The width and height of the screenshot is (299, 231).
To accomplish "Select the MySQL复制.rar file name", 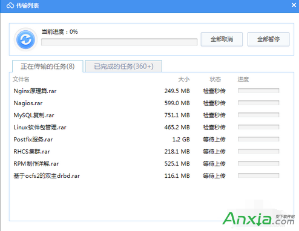I will (34, 115).
